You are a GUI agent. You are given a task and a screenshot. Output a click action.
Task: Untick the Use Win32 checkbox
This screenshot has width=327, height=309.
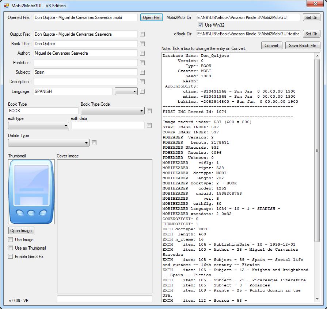(200, 25)
